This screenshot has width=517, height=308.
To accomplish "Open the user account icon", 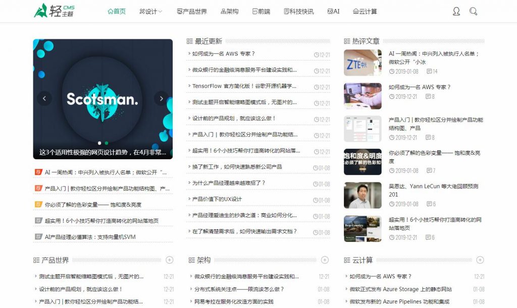I will 456,12.
